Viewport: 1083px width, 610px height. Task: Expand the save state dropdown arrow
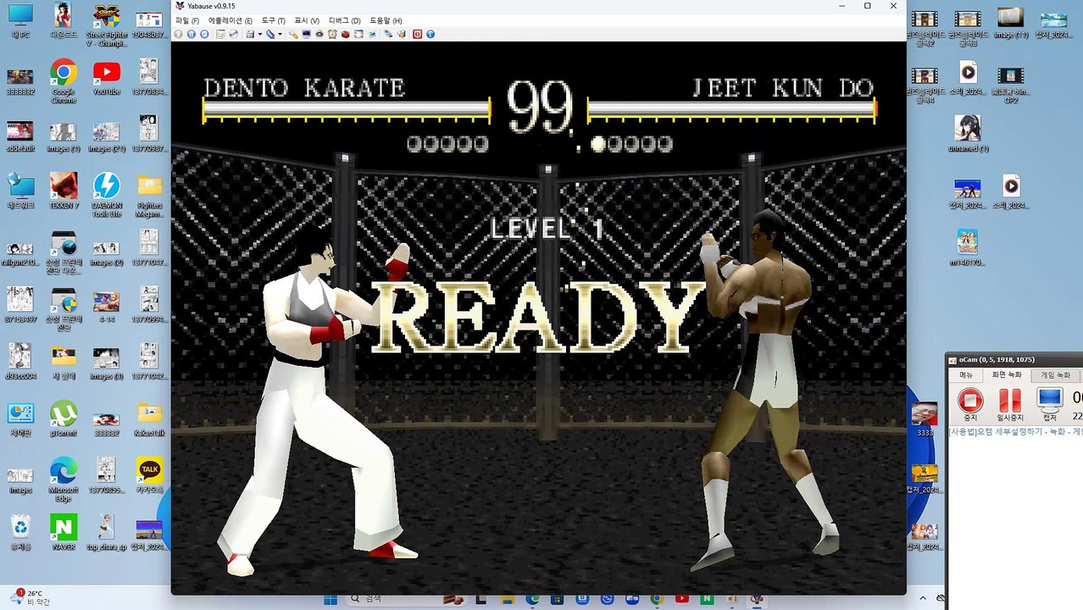(260, 34)
